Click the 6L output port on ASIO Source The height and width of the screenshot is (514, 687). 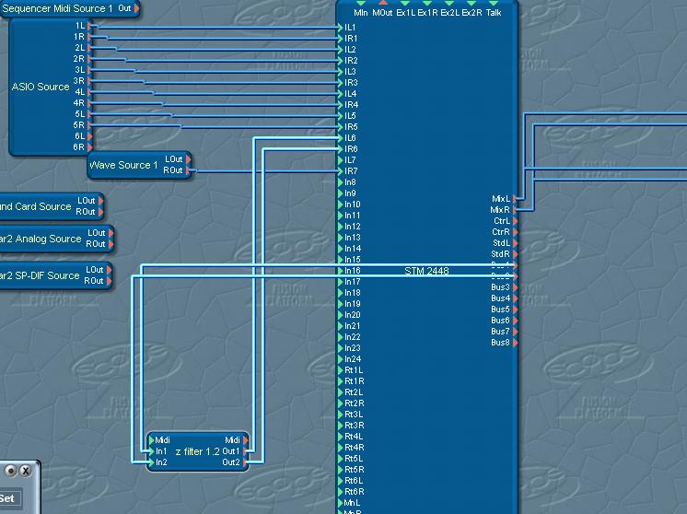pos(89,136)
